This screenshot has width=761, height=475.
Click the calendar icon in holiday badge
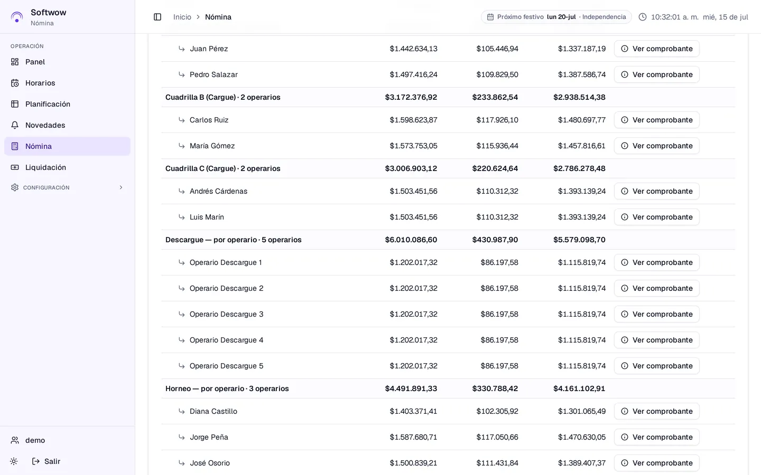pos(490,17)
